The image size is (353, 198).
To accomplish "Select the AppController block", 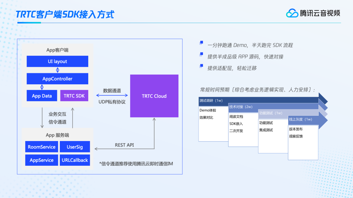I will pos(58,79).
